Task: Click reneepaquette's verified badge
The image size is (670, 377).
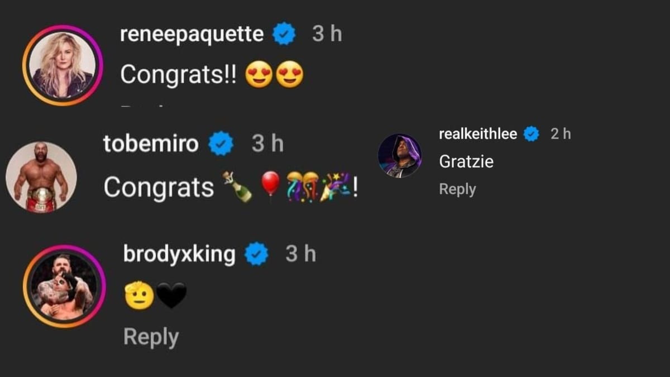Action: (x=285, y=34)
